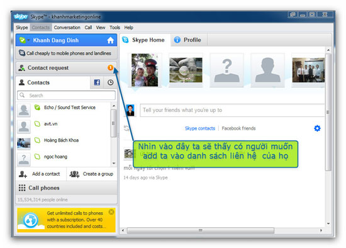Refresh the Skype Home feed
Image resolution: width=346 pixels, height=248 pixels.
point(126,128)
